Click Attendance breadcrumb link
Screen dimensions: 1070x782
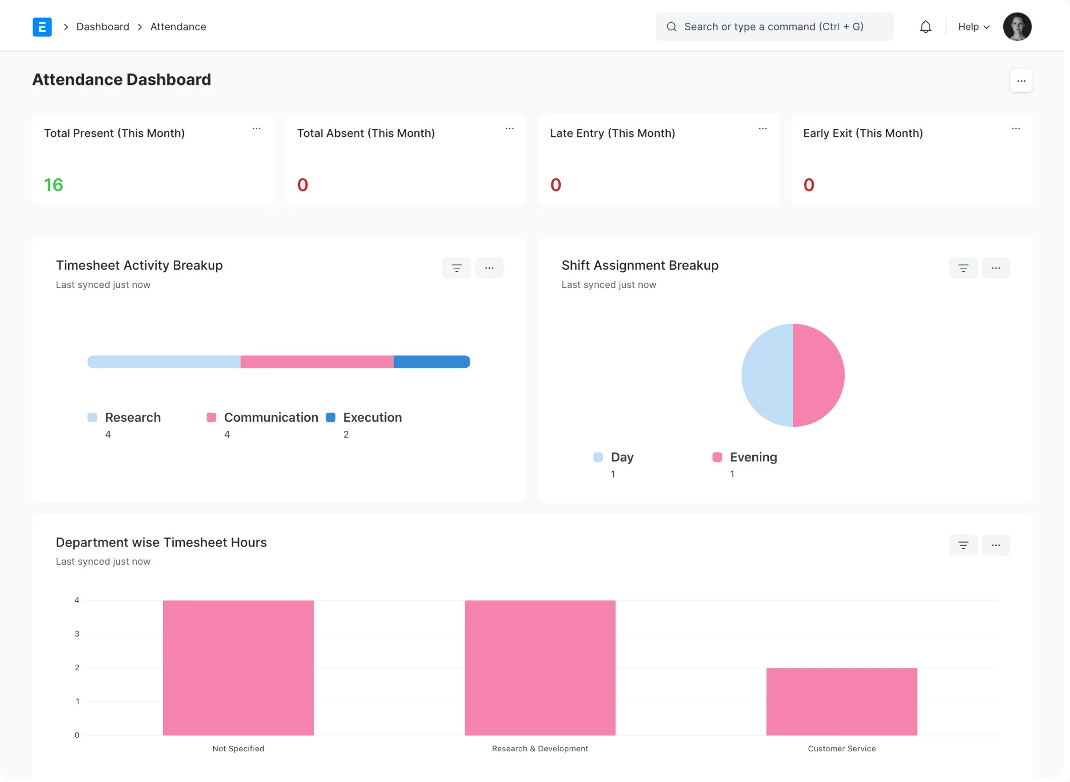pyautogui.click(x=178, y=27)
